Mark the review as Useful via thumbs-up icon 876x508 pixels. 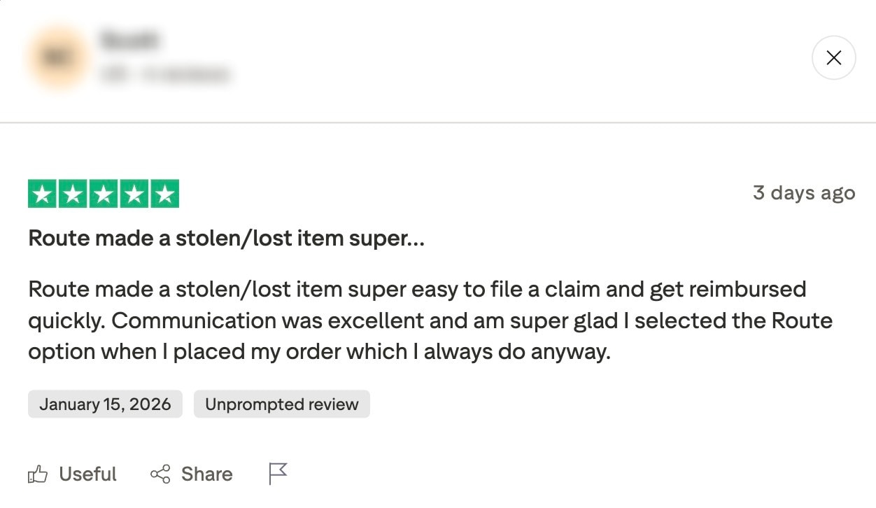(x=38, y=474)
